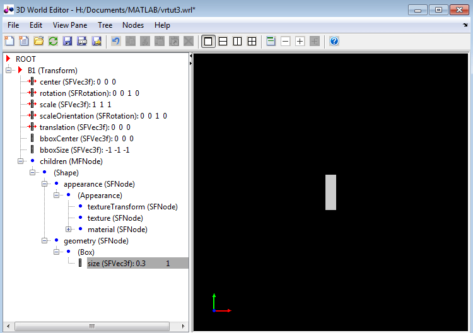473x333 pixels.
Task: Select scaleOrientation (SFRotation) field
Action: click(103, 116)
